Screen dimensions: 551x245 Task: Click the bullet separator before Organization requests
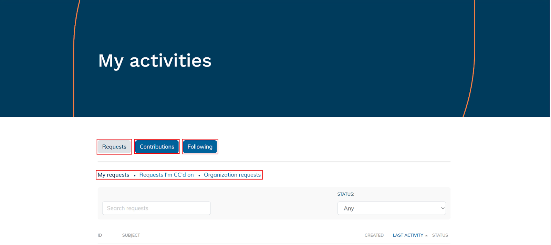[x=199, y=176]
